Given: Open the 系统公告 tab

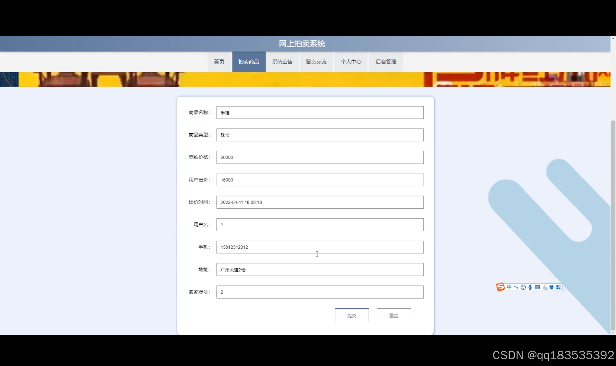Looking at the screenshot, I should (282, 62).
